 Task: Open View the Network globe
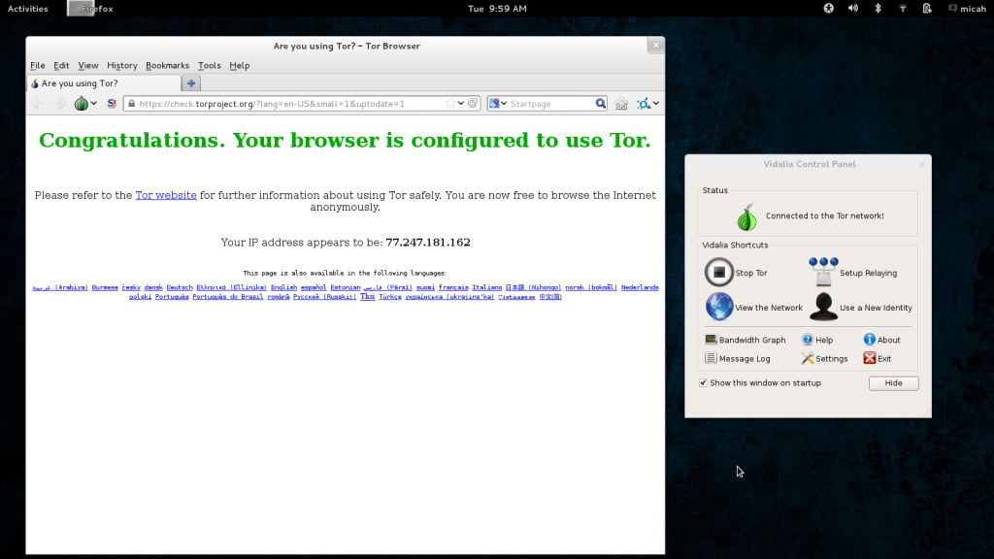pyautogui.click(x=753, y=308)
